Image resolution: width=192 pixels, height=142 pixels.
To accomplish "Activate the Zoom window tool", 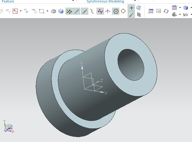I will [x=151, y=11].
